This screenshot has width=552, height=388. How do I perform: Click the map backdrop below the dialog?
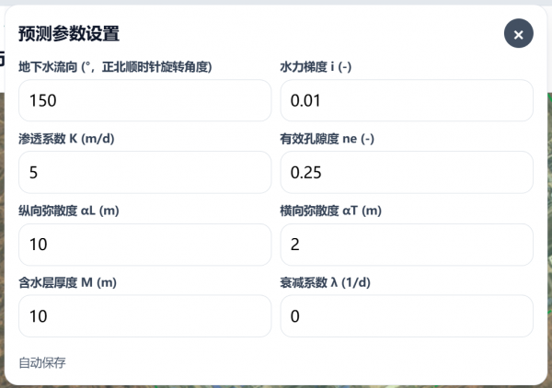276,385
